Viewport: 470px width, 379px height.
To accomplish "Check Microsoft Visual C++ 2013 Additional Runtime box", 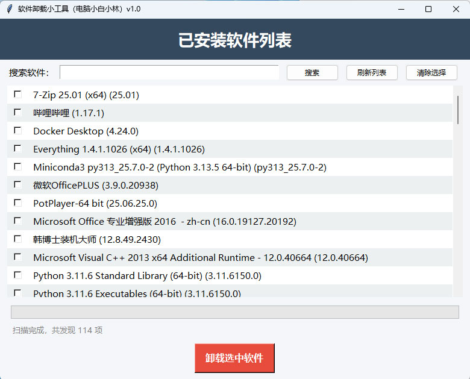I will click(18, 257).
